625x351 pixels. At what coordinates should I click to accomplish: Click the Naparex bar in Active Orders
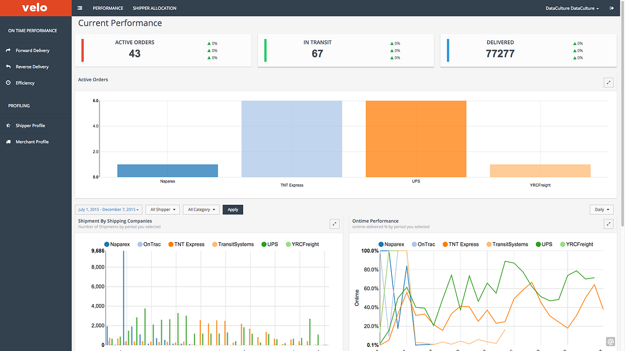pos(168,171)
